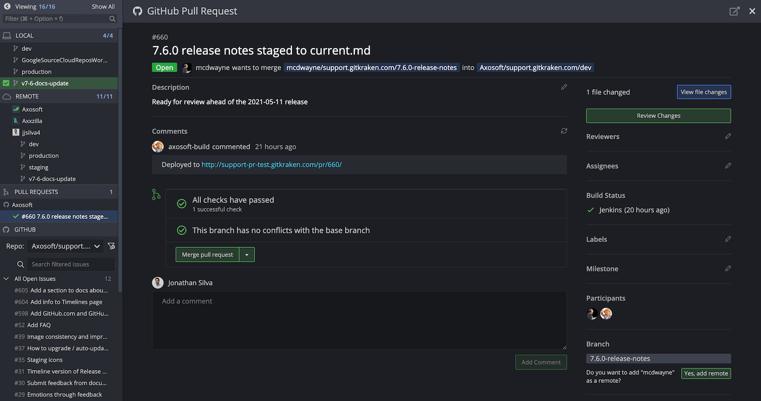This screenshot has height=401, width=761.
Task: Collapse the All Open Issues list
Action: 6,279
